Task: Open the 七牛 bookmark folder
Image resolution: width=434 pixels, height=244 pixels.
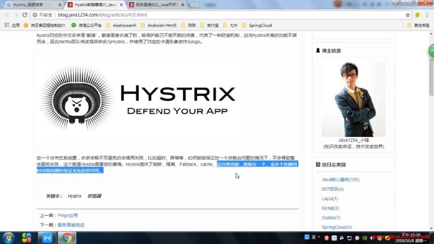Action: [x=230, y=25]
